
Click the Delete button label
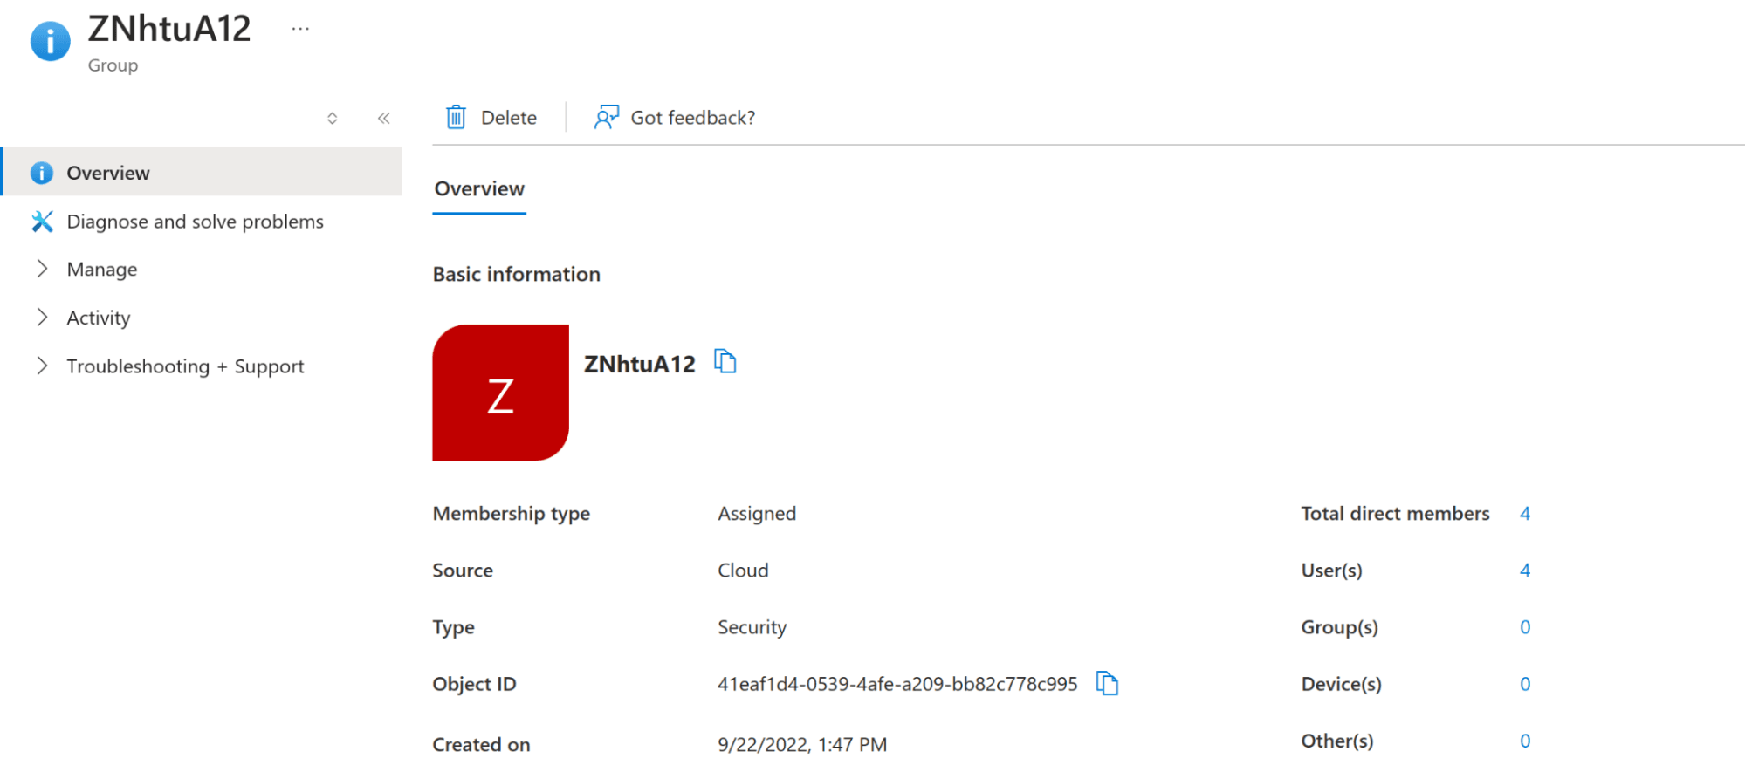pyautogui.click(x=509, y=118)
